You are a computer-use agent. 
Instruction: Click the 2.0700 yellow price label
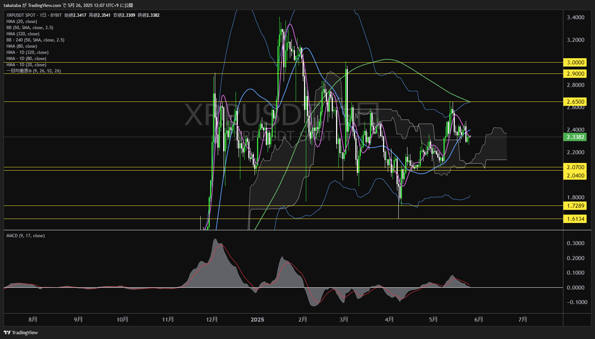pyautogui.click(x=575, y=167)
